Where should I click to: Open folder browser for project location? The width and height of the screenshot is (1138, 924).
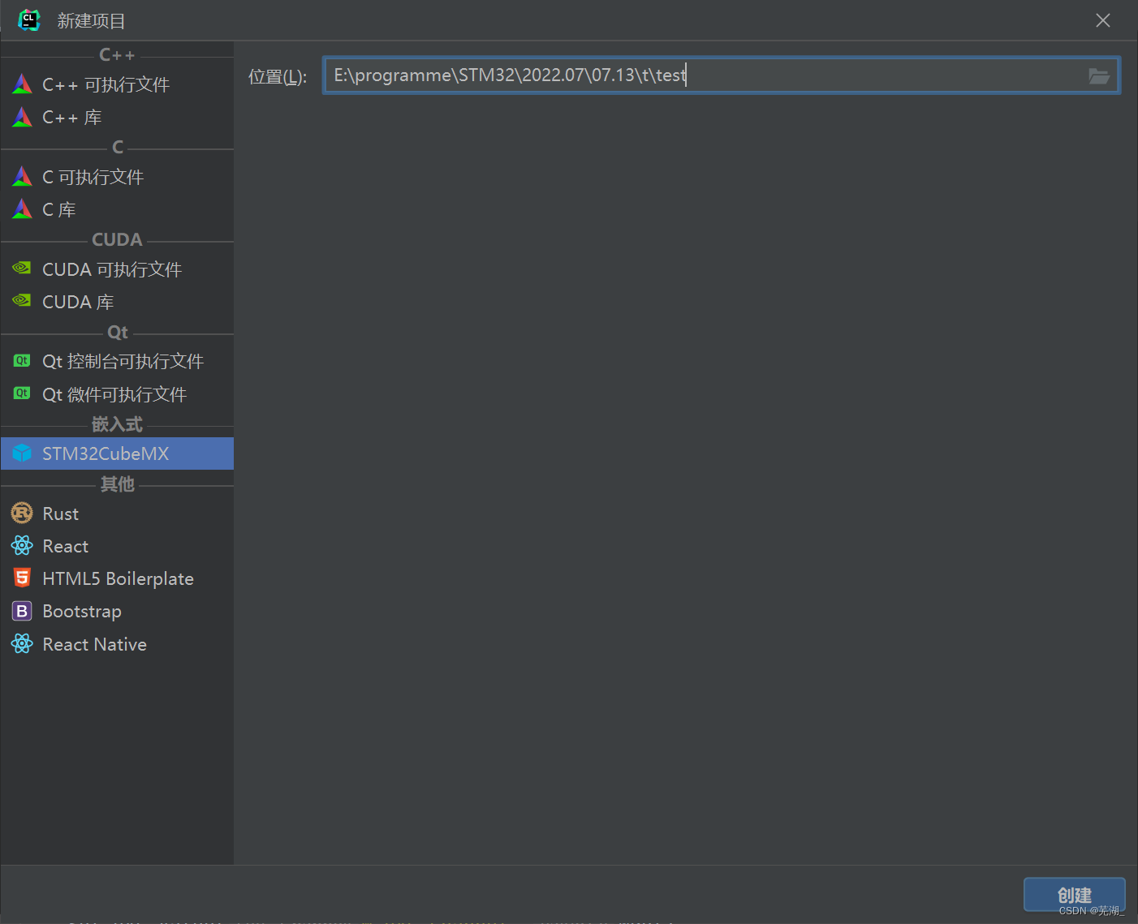point(1099,76)
